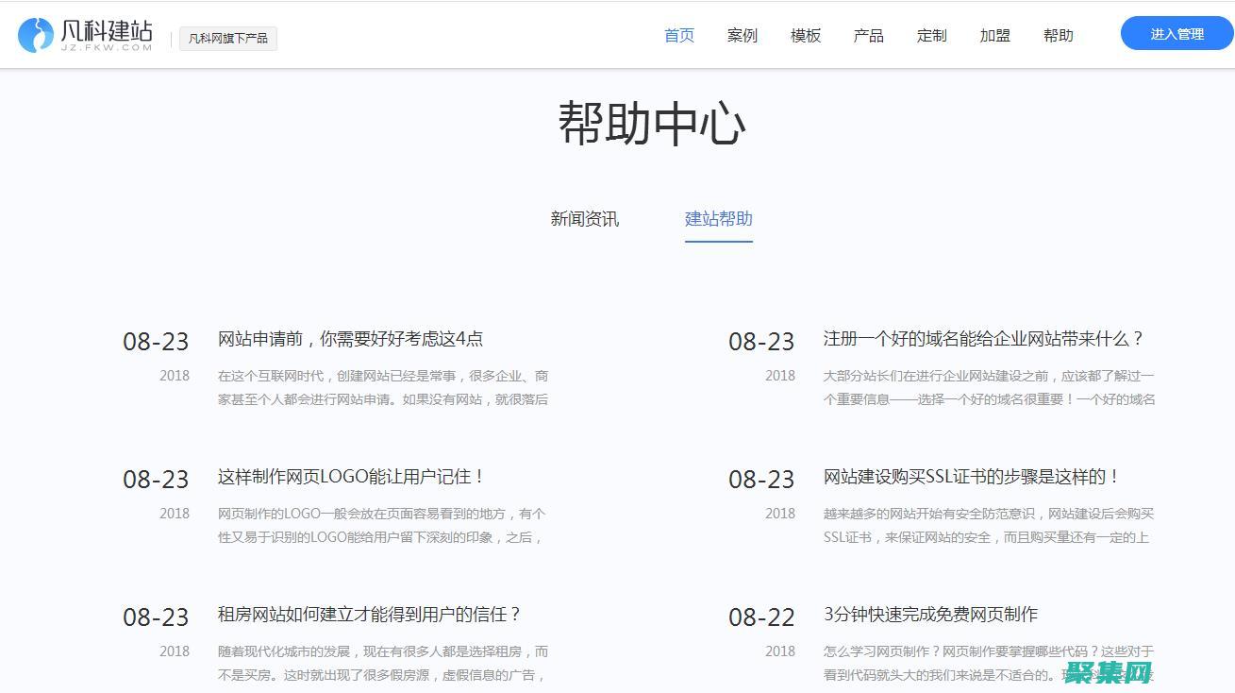Open article 注册一个好的域名能给企业网站带来什么？
Viewport: 1235px width, 693px height.
coord(985,338)
